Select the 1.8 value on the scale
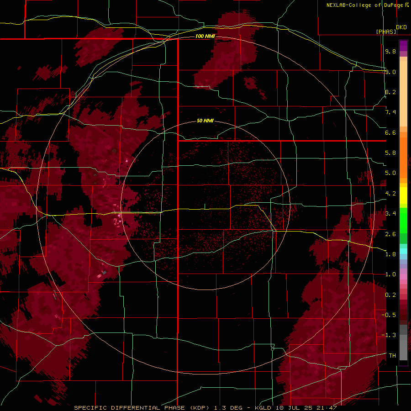411x411 pixels. coord(390,254)
